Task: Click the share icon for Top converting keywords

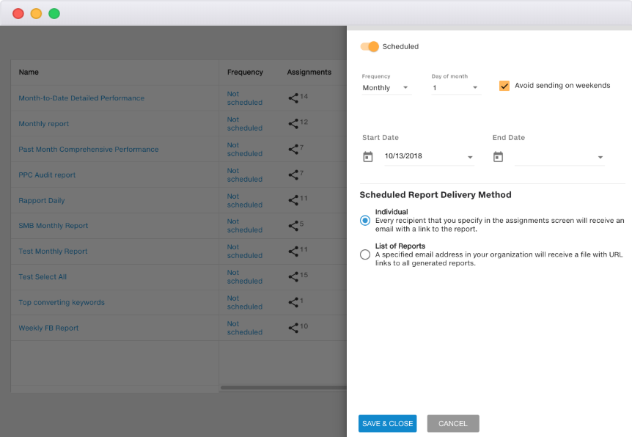Action: [293, 302]
